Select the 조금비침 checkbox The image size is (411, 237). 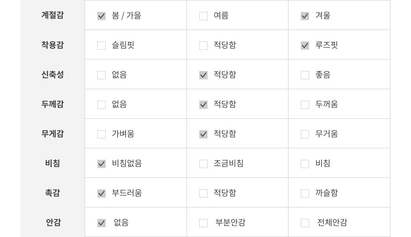pyautogui.click(x=203, y=164)
